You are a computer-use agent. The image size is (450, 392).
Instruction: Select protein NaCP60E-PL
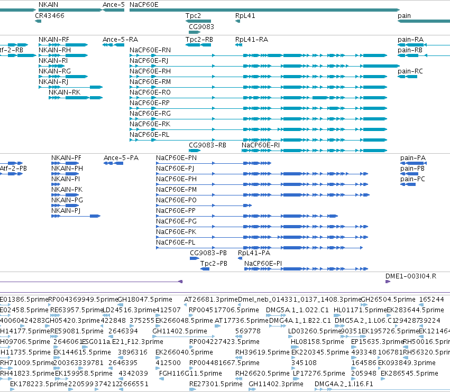176,242
